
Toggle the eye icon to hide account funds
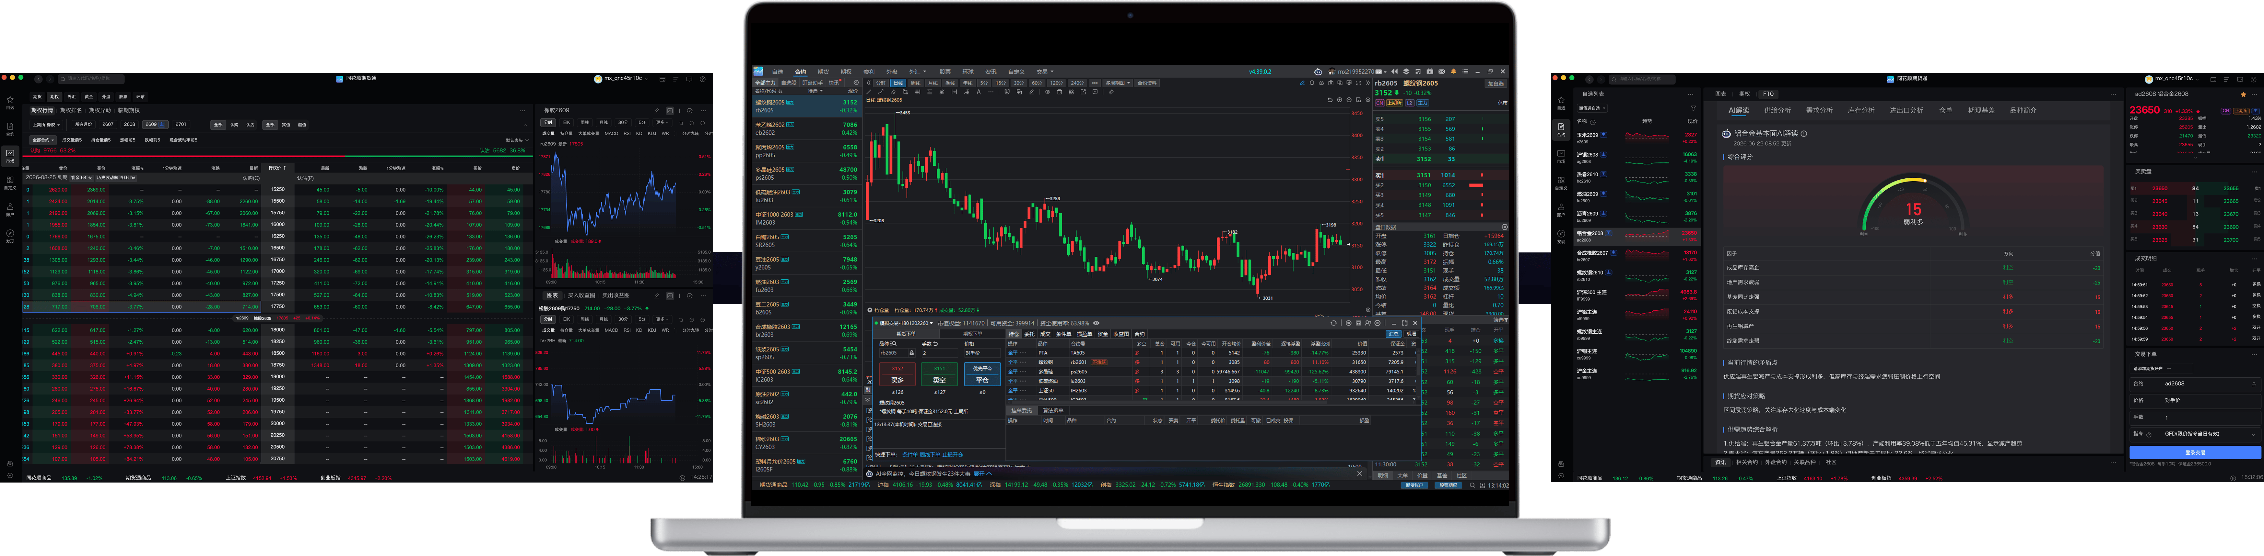1096,324
